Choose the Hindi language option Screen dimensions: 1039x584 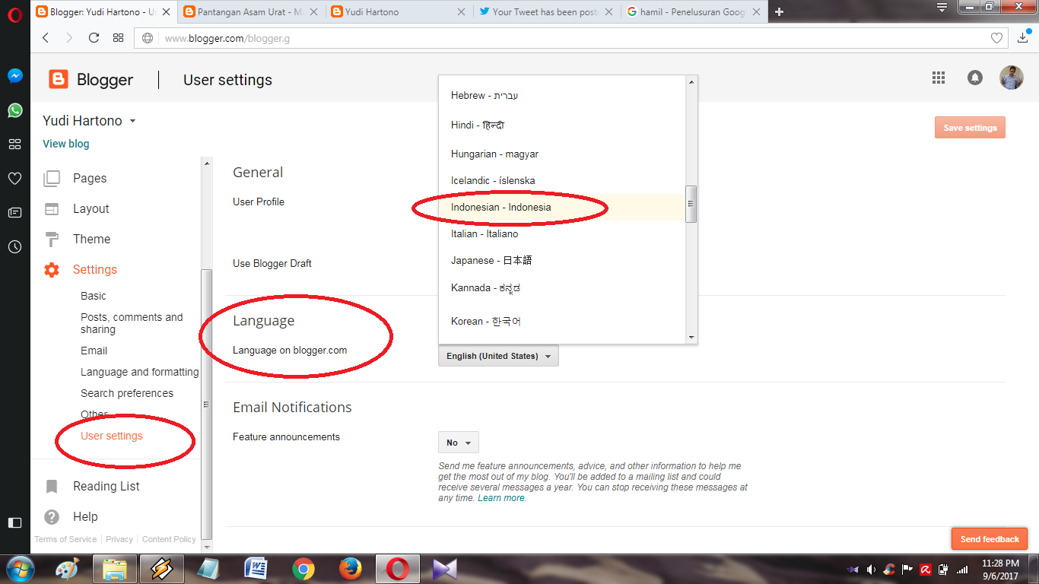pos(562,125)
